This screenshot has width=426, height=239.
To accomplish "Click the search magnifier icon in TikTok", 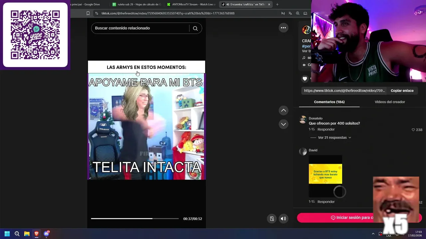I will click(x=195, y=28).
